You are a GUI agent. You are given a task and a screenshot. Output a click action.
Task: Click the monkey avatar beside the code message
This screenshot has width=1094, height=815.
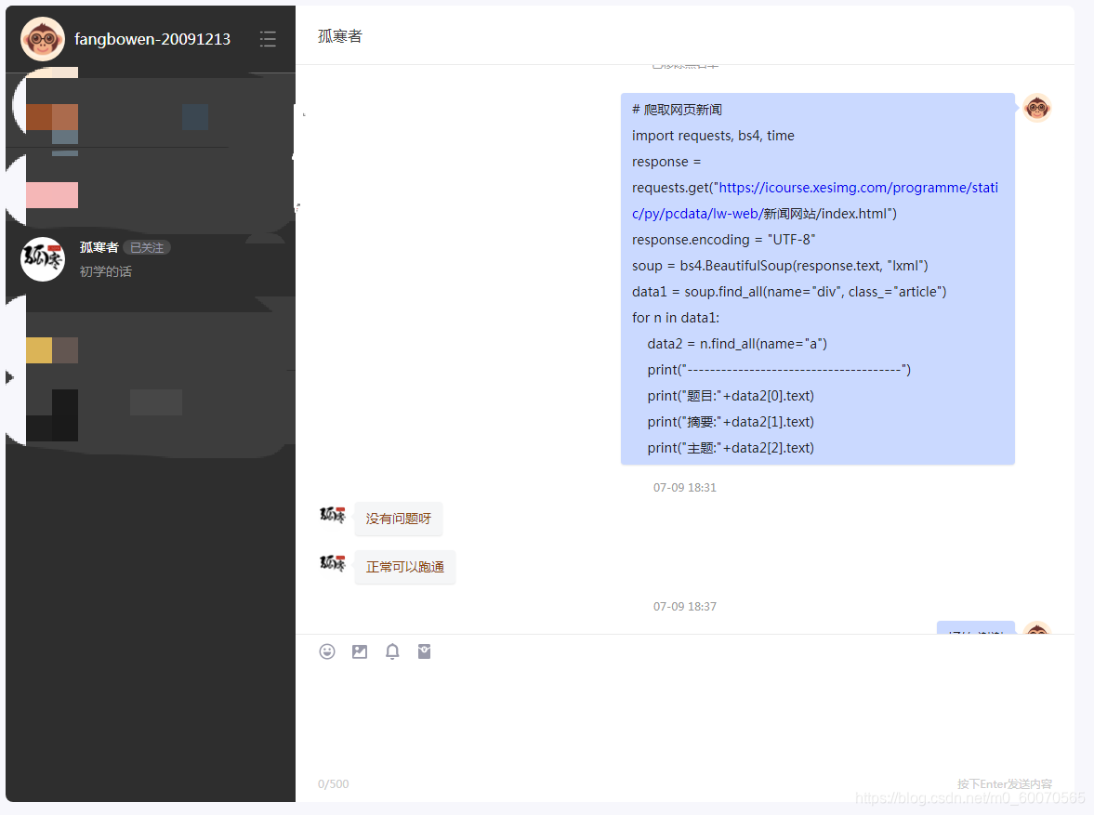pos(1037,108)
